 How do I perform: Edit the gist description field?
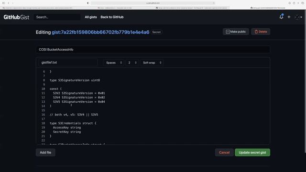point(153,50)
